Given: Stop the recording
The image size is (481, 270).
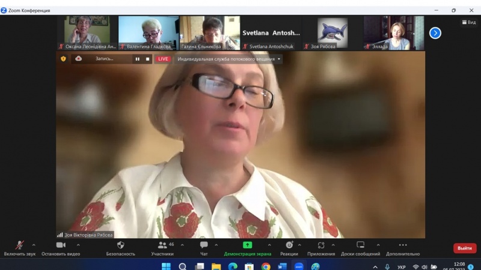Looking at the screenshot, I should [x=147, y=59].
